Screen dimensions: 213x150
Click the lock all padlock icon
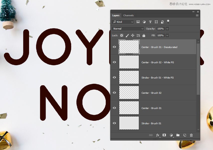point(144,35)
